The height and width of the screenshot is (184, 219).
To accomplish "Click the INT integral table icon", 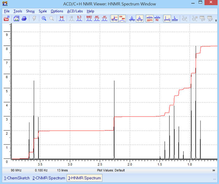I will coord(97,19).
